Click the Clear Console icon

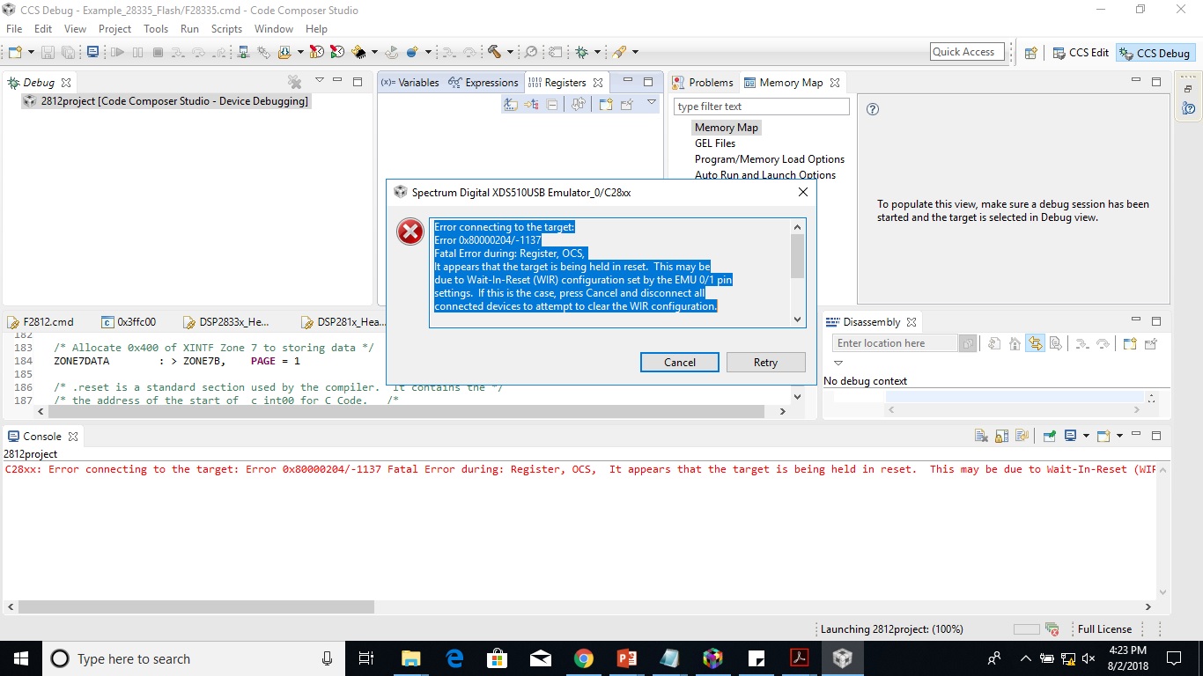(981, 436)
